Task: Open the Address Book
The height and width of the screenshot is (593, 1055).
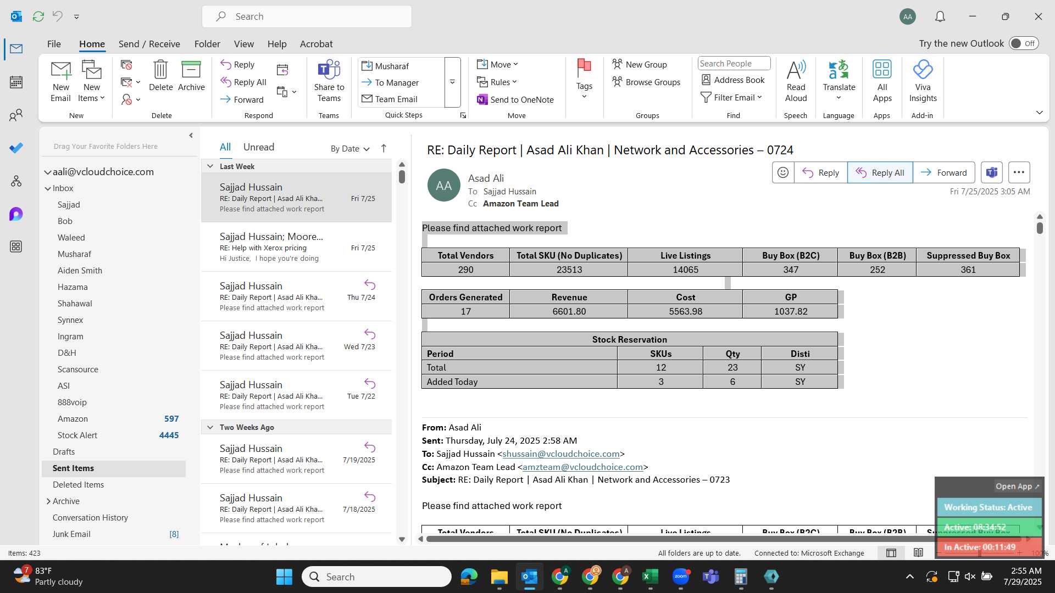Action: (733, 80)
